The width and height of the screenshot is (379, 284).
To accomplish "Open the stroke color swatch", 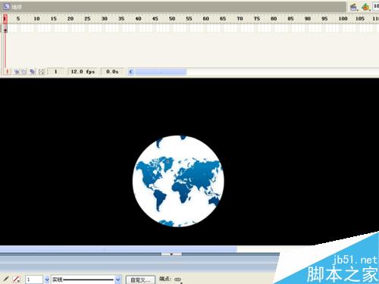I will 17,279.
